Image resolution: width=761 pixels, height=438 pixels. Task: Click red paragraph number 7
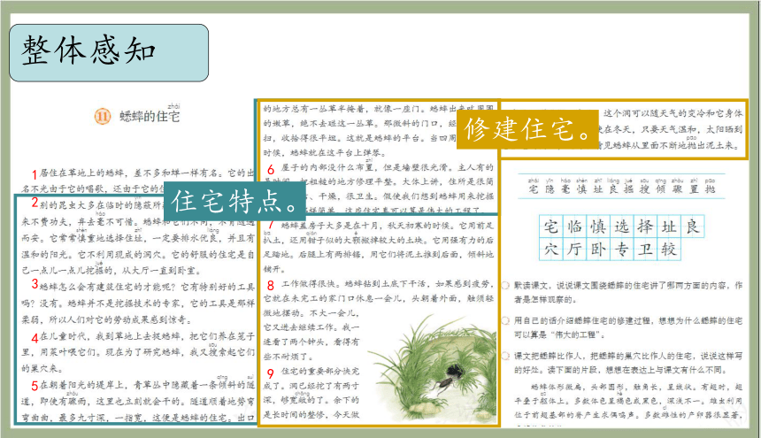click(271, 225)
